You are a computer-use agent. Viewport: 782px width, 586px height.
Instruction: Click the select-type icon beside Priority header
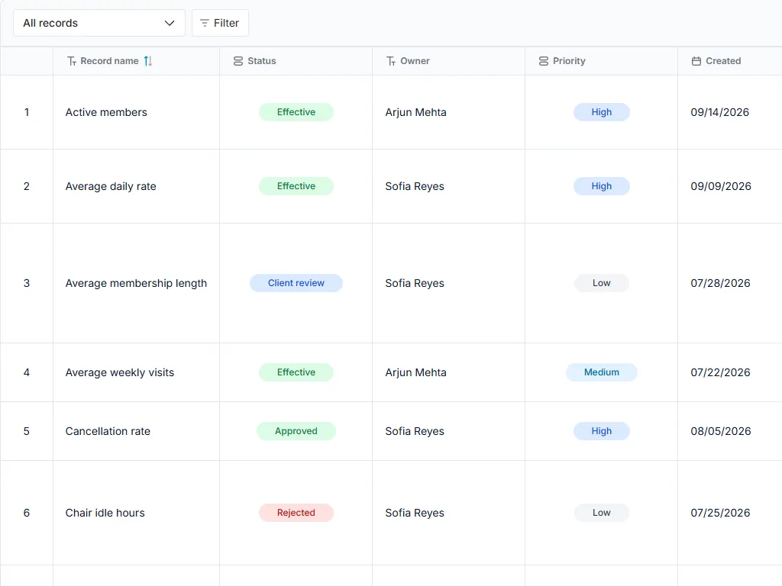click(544, 61)
